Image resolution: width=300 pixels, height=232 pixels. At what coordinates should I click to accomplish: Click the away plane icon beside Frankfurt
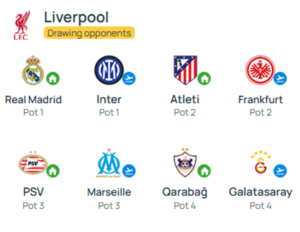coord(280,78)
